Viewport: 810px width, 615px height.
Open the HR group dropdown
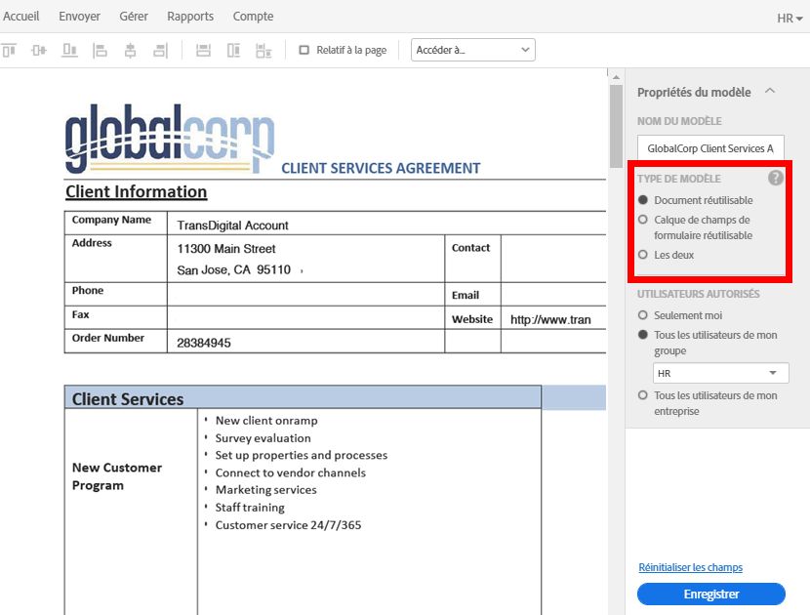pyautogui.click(x=720, y=373)
